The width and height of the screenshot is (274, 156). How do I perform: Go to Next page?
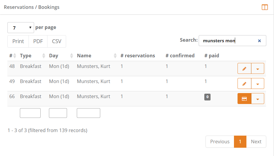click(x=256, y=142)
